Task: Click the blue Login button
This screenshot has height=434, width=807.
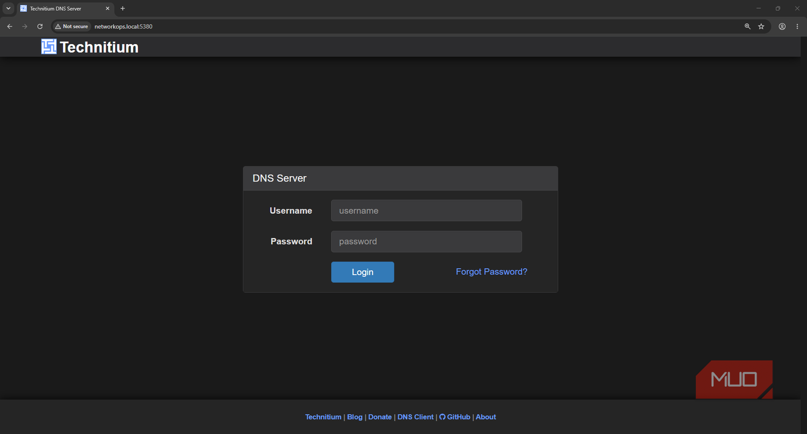Action: (x=363, y=272)
